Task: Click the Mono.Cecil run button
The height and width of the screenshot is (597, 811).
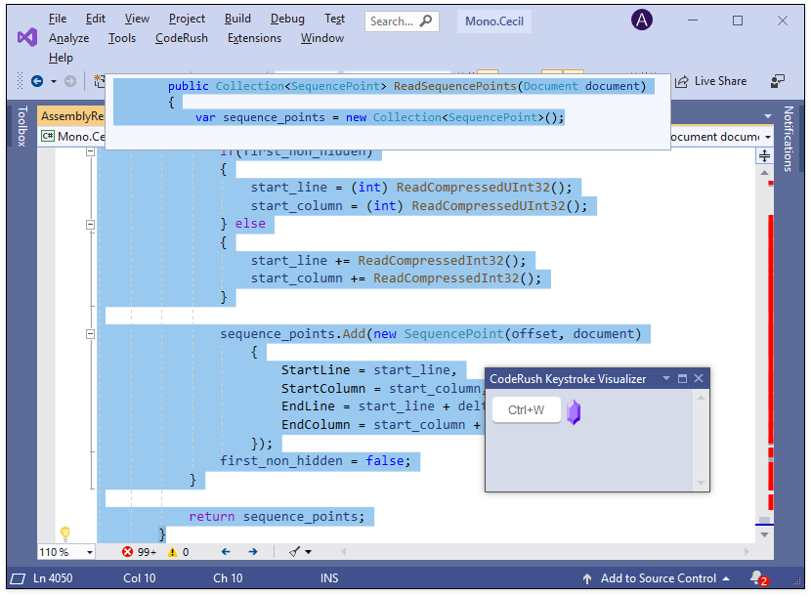Action: 493,21
